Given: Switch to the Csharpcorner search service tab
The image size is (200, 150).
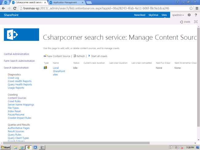Looking at the screenshot, I should pos(29,2).
